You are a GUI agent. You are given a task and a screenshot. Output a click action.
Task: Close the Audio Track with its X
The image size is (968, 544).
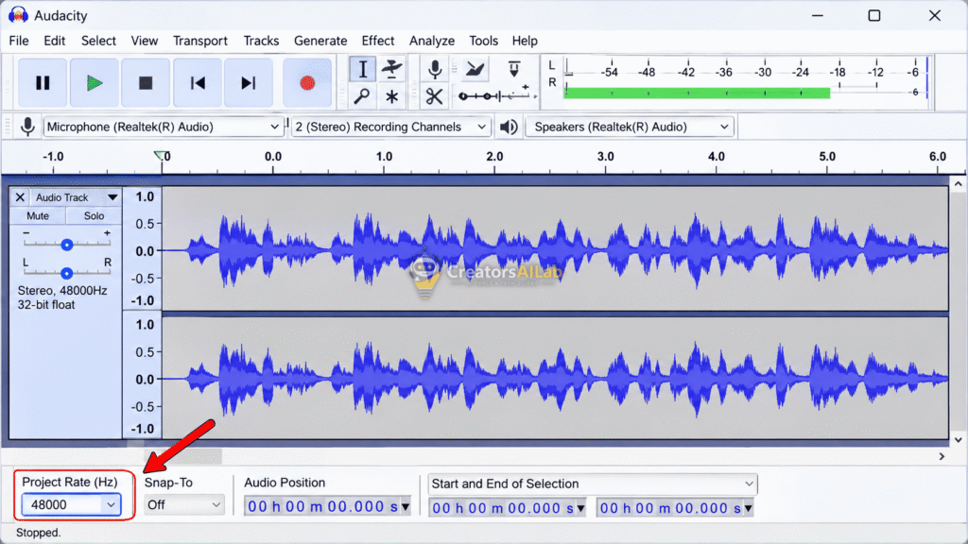(x=20, y=197)
